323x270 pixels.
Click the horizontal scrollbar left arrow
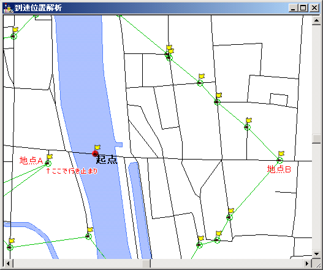tap(8, 263)
